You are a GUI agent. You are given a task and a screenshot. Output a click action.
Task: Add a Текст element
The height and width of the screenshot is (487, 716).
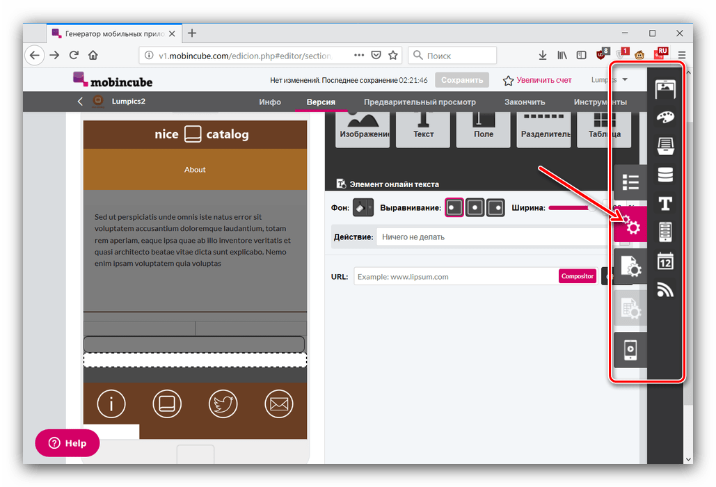pyautogui.click(x=423, y=128)
